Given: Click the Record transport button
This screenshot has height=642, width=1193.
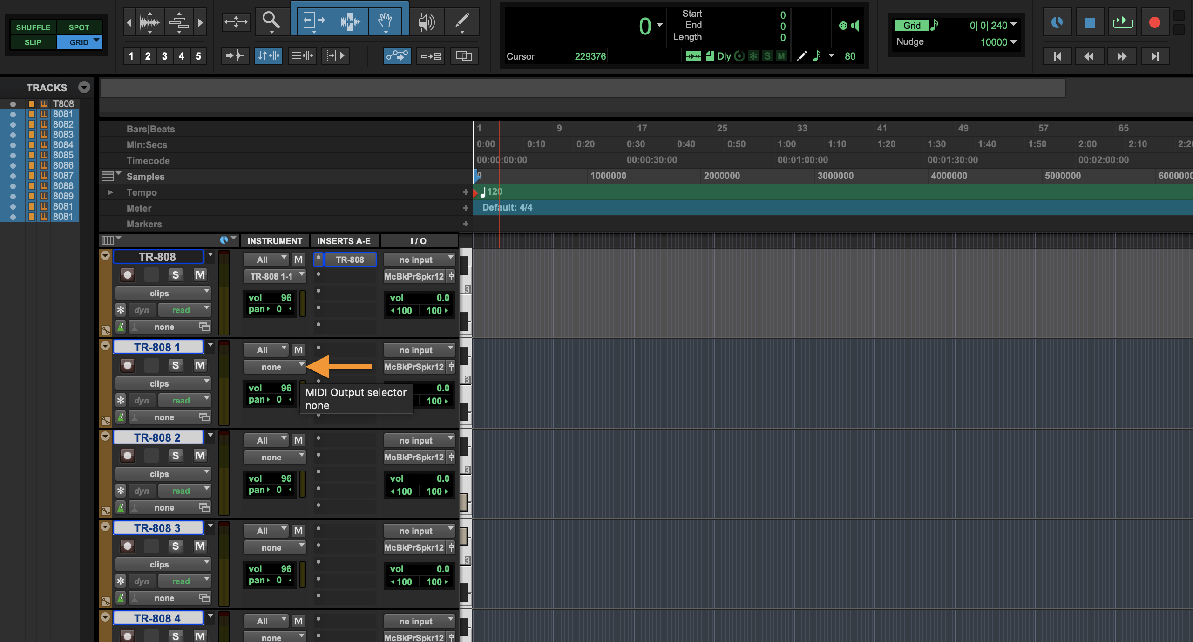Looking at the screenshot, I should (1154, 22).
